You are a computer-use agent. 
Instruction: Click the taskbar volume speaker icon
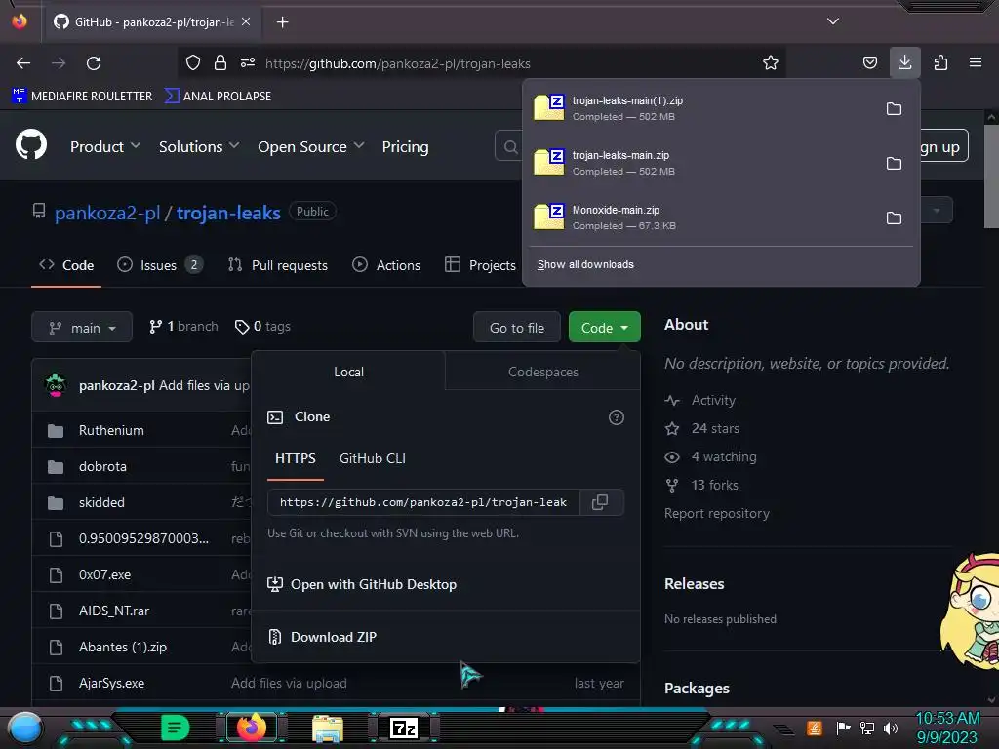point(891,728)
